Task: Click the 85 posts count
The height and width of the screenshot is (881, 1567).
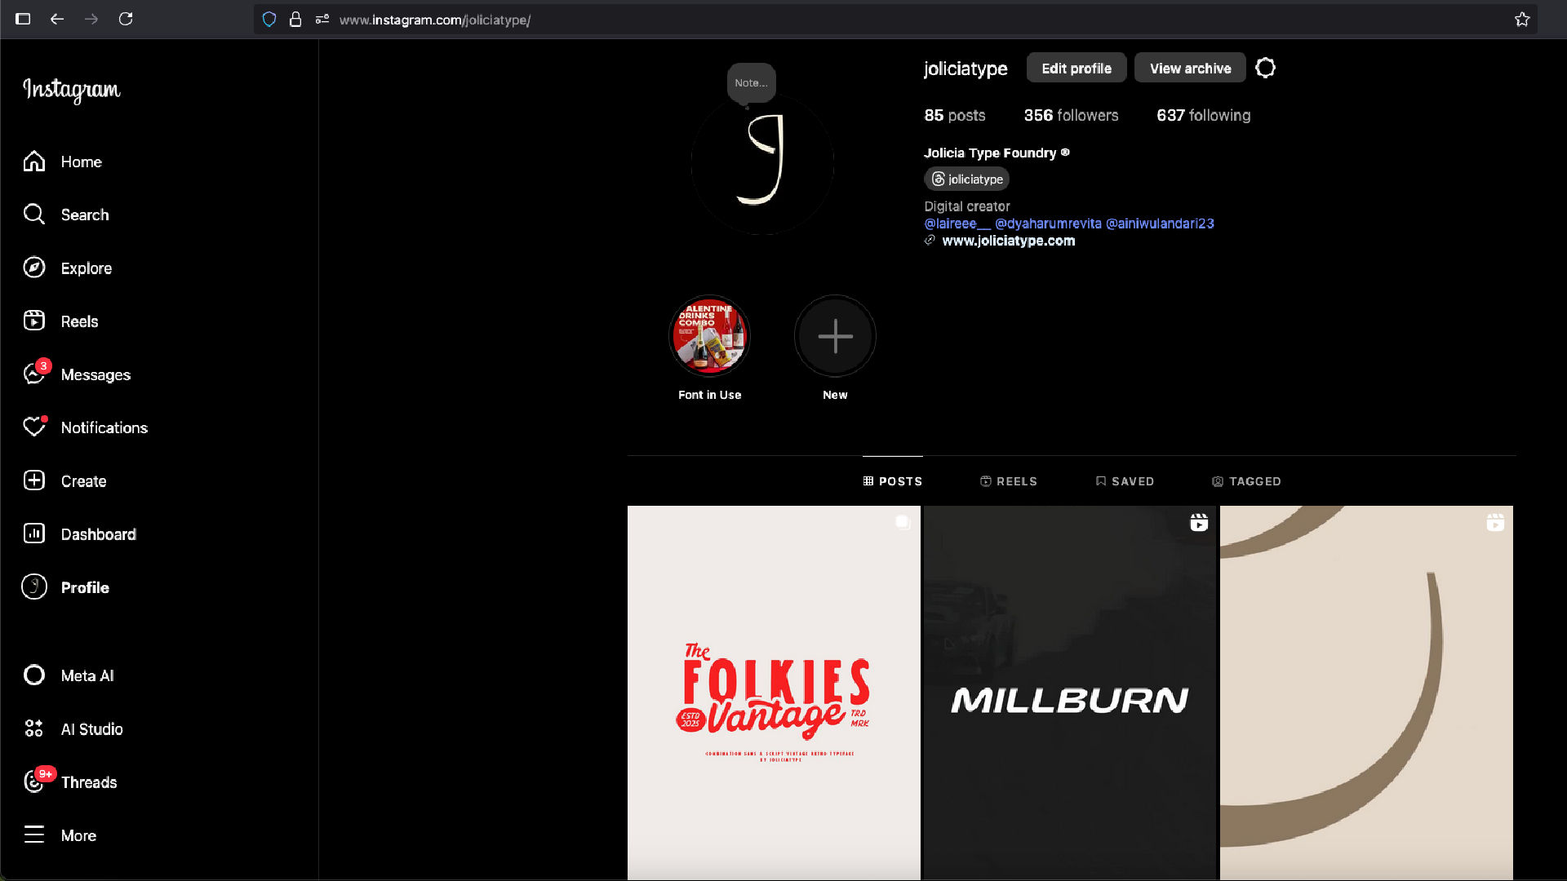Action: pyautogui.click(x=954, y=116)
